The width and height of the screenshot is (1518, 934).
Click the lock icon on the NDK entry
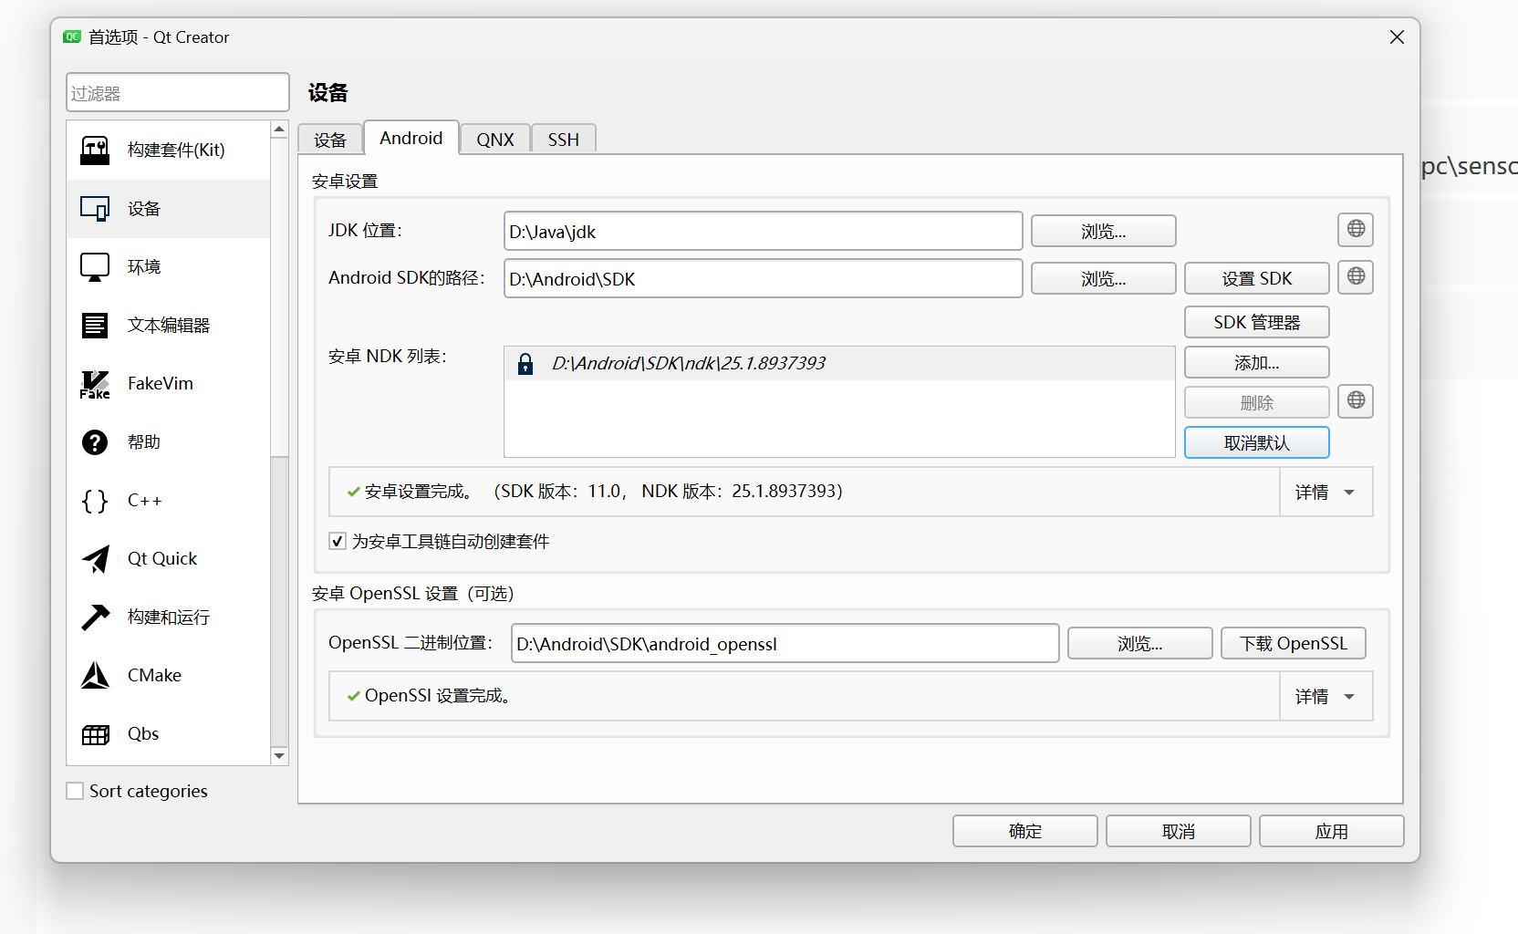tap(525, 364)
